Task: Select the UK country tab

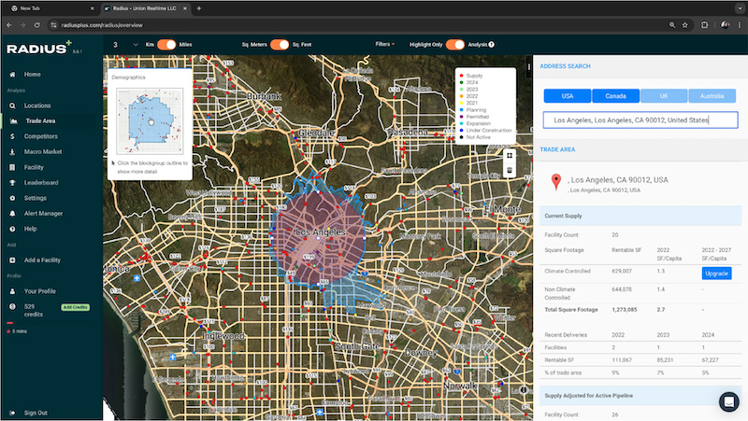Action: point(664,96)
